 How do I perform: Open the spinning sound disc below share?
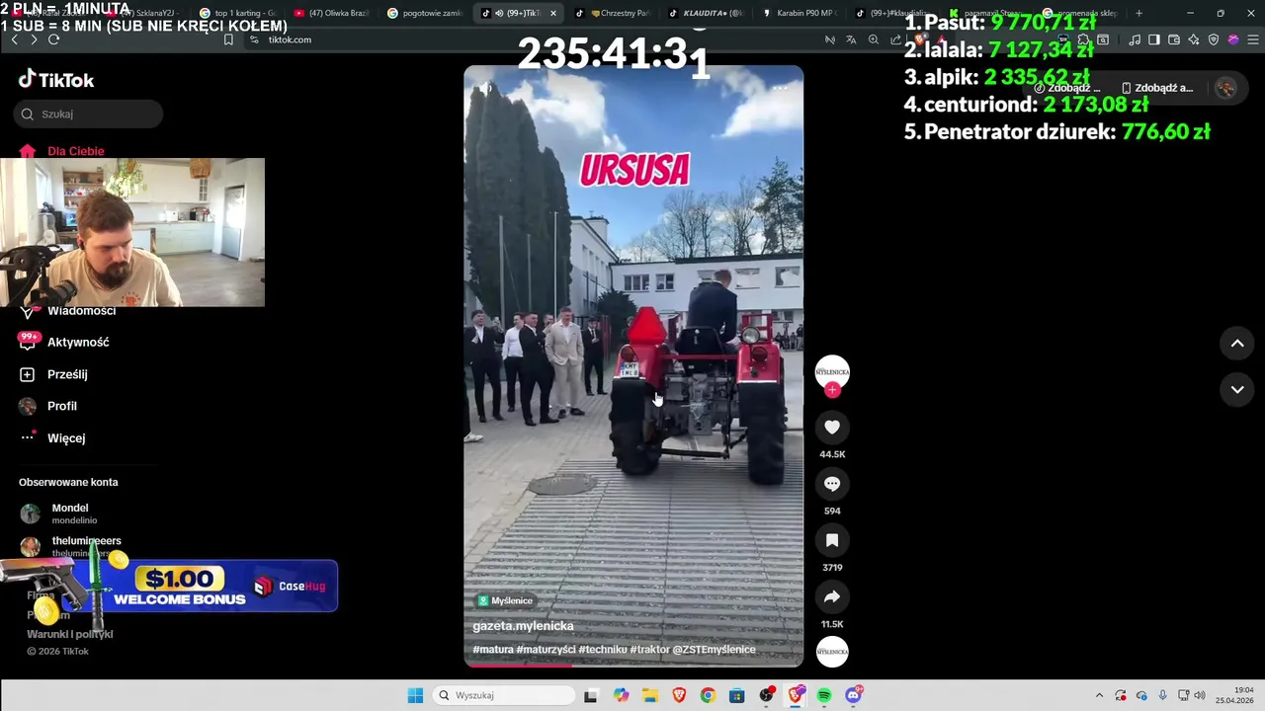point(832,652)
